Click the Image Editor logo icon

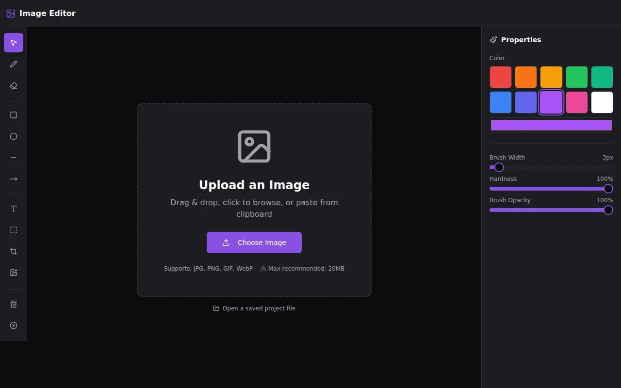click(x=11, y=14)
